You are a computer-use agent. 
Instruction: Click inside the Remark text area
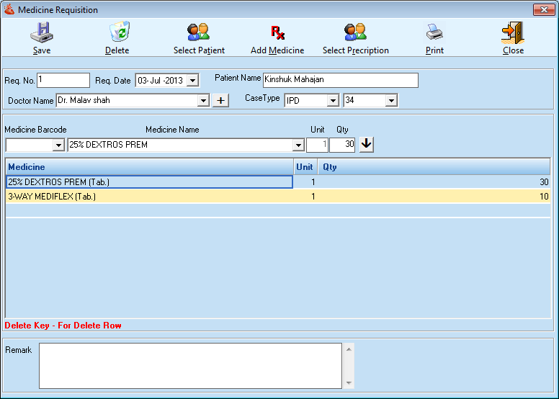click(x=190, y=365)
